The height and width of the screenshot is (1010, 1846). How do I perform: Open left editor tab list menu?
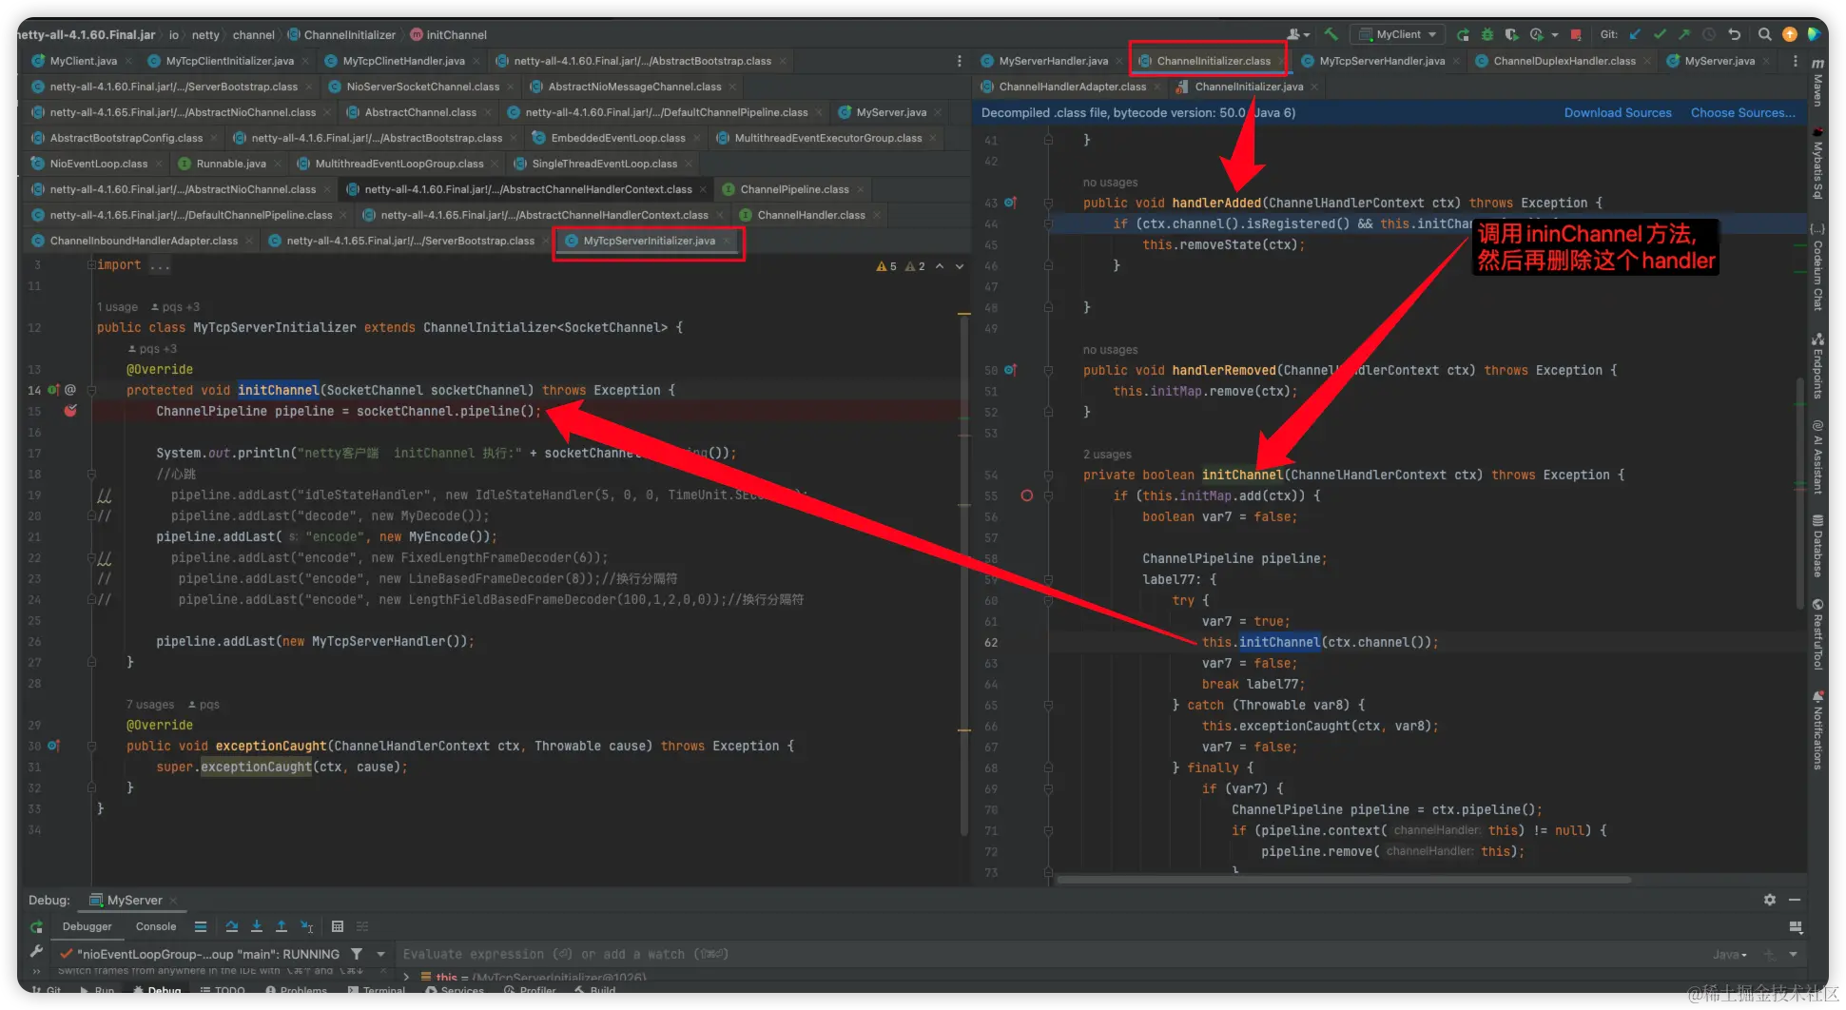point(959,61)
